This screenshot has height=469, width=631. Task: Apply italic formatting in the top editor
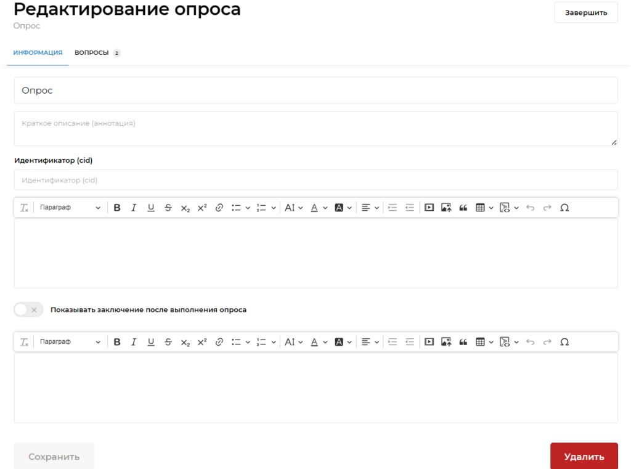134,208
